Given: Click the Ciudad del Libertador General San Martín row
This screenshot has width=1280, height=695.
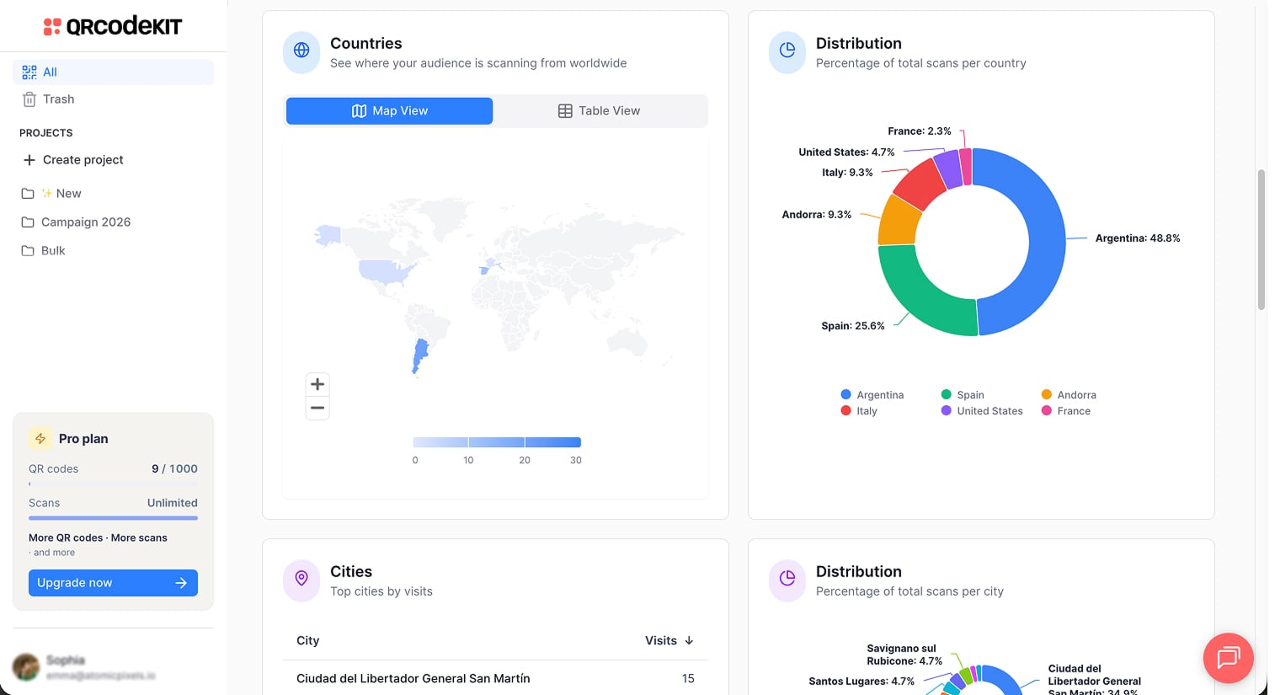Looking at the screenshot, I should point(495,679).
